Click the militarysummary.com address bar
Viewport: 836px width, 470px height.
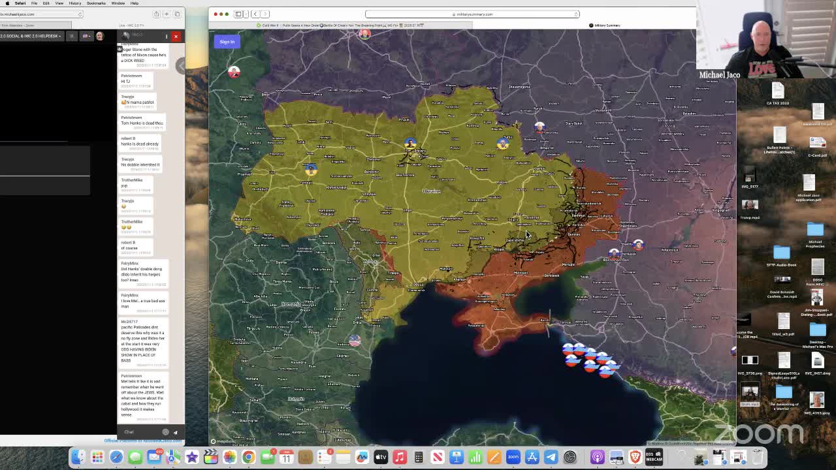[472, 14]
